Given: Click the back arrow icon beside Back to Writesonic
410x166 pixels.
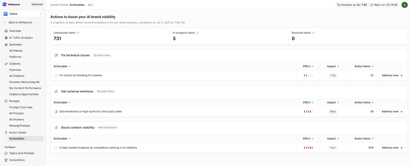Looking at the screenshot, I should tap(5, 23).
